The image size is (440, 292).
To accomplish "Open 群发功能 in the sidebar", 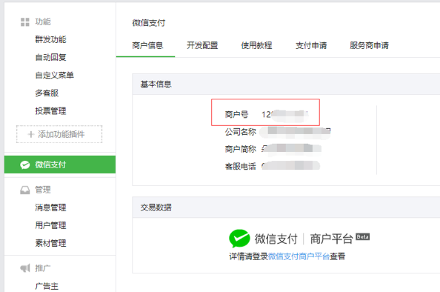I will pyautogui.click(x=51, y=39).
